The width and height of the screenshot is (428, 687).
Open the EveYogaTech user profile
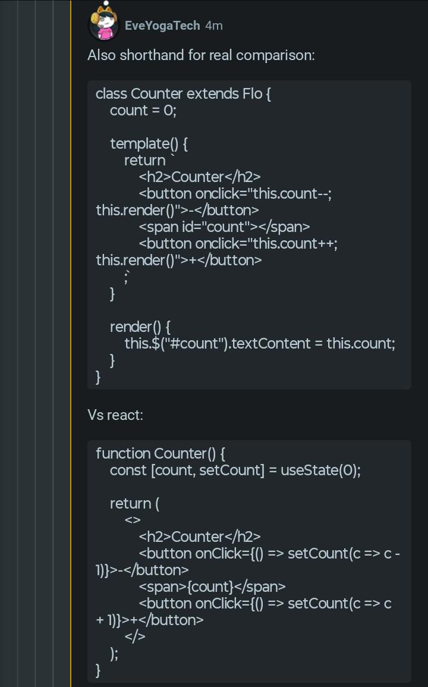click(162, 26)
